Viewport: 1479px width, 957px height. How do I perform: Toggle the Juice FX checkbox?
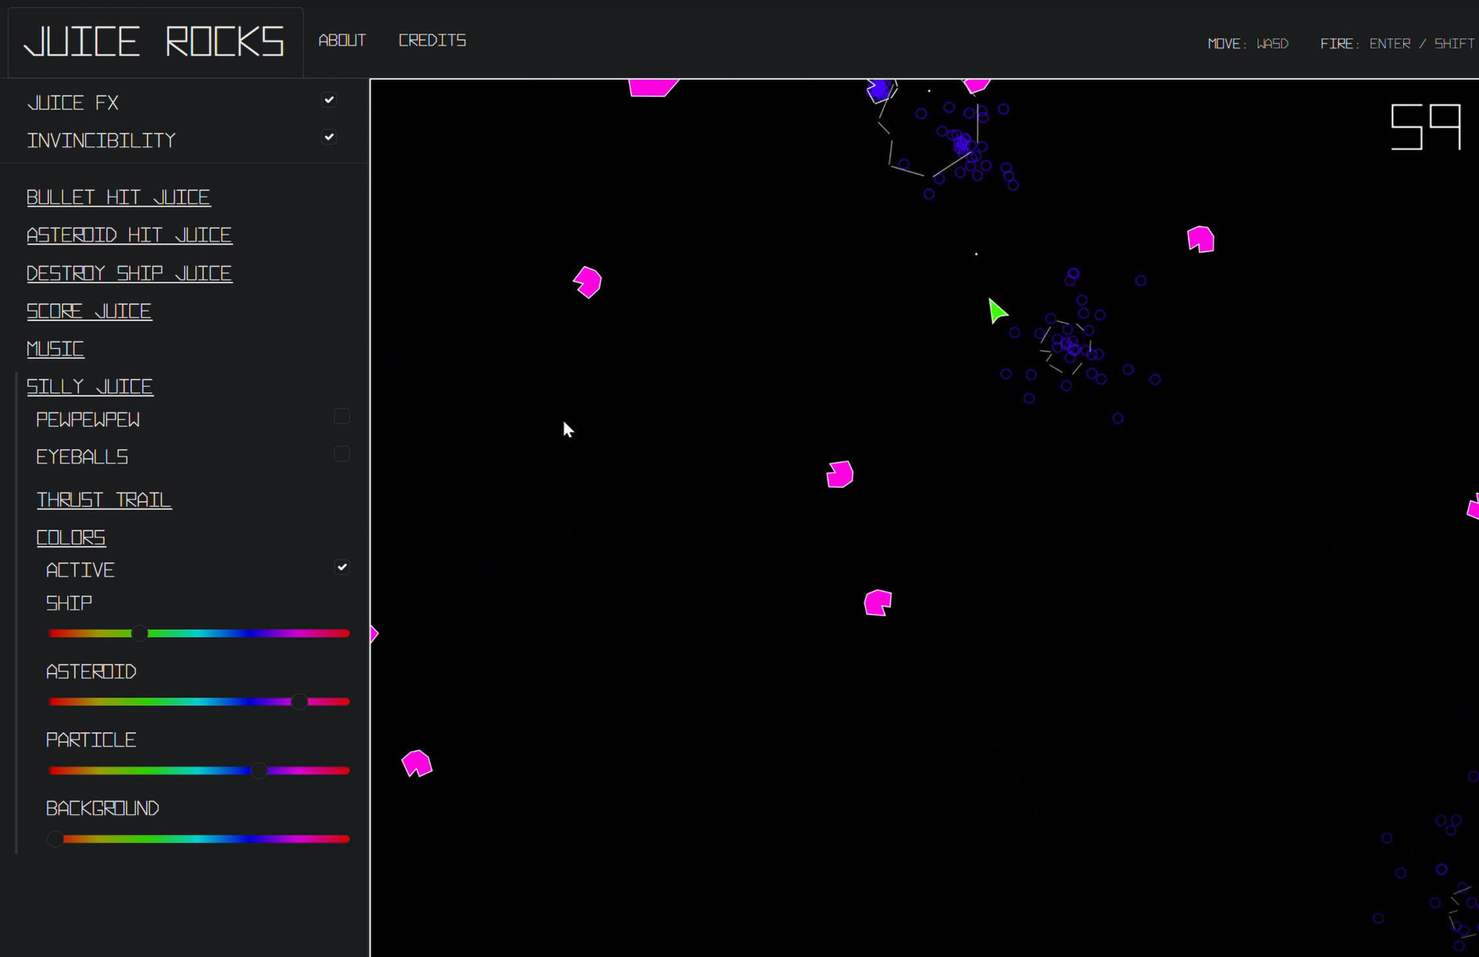(x=329, y=100)
